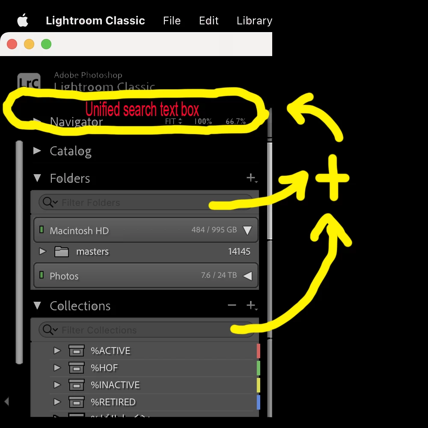Click the Catalog panel title

71,151
